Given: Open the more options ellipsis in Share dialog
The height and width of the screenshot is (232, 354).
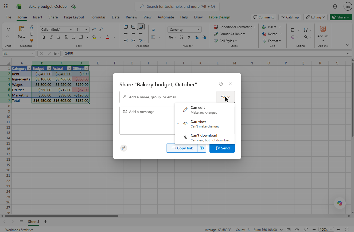Looking at the screenshot, I should (x=212, y=84).
